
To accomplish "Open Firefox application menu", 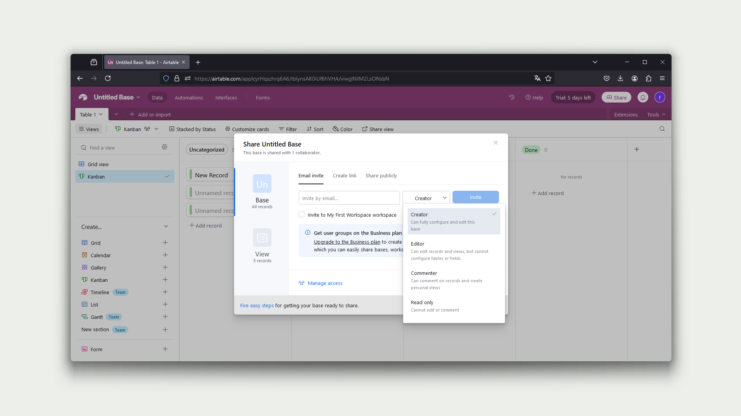I will pyautogui.click(x=662, y=78).
